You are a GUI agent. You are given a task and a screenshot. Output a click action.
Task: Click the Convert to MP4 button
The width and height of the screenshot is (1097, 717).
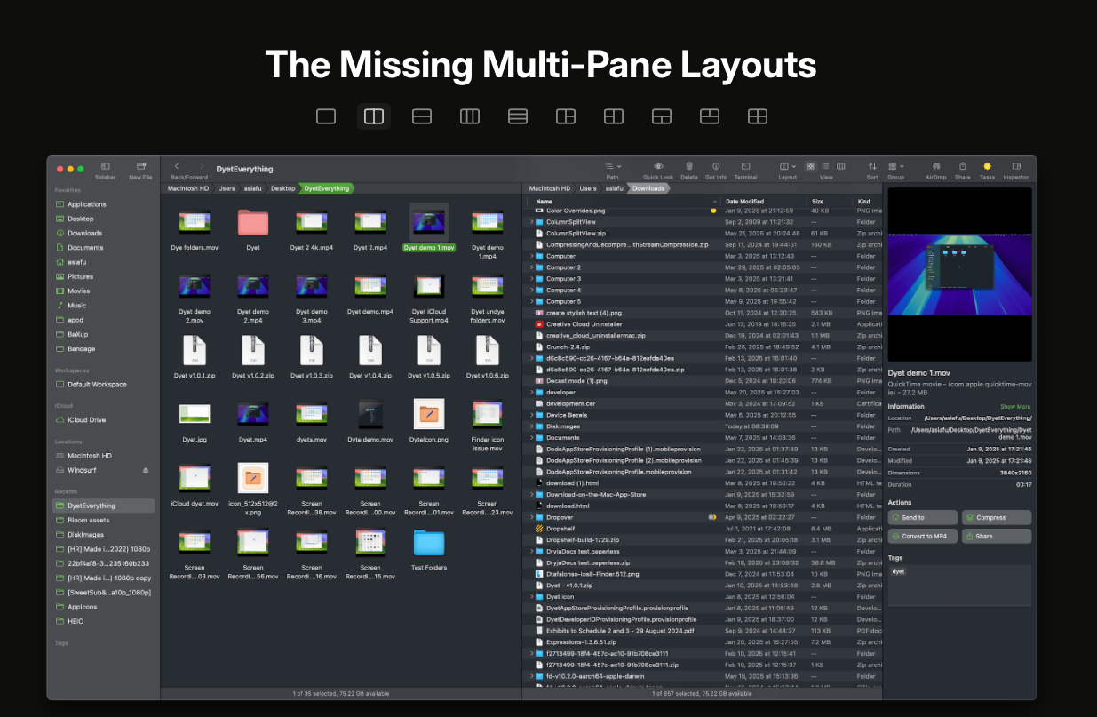point(923,536)
